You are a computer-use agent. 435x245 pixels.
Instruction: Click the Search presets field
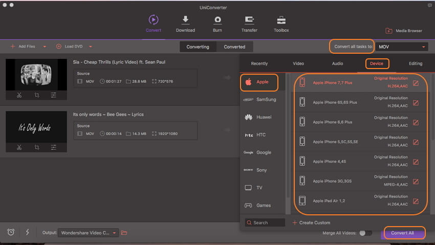point(265,222)
